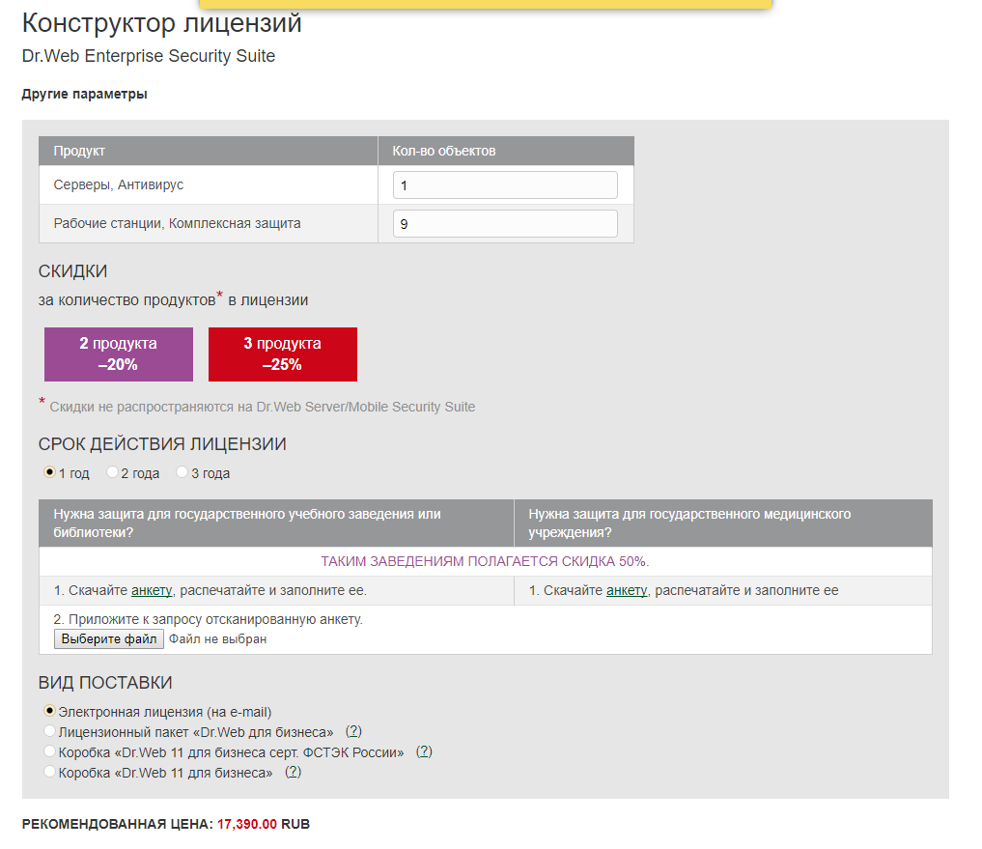This screenshot has width=982, height=849.
Task: Choose Коробка «Dr.Web 11 для бизнеса» delivery option
Action: [49, 772]
